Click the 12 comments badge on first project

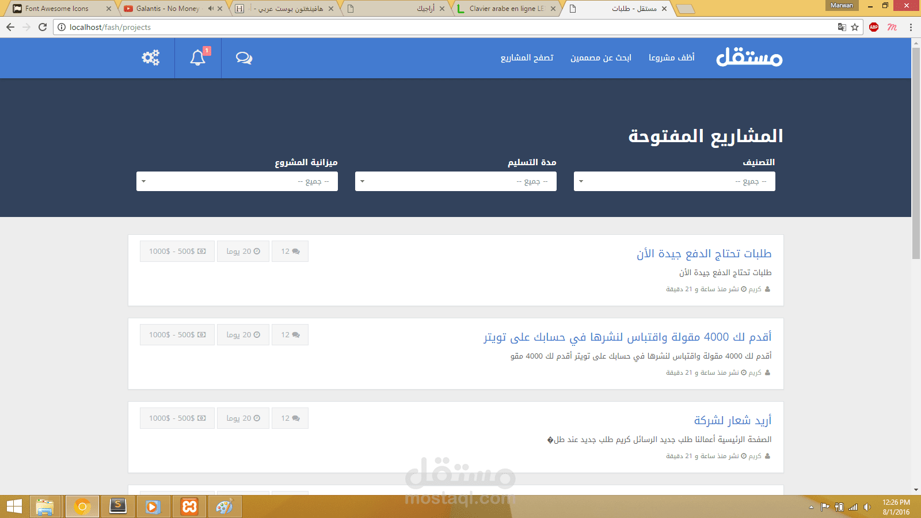click(290, 252)
